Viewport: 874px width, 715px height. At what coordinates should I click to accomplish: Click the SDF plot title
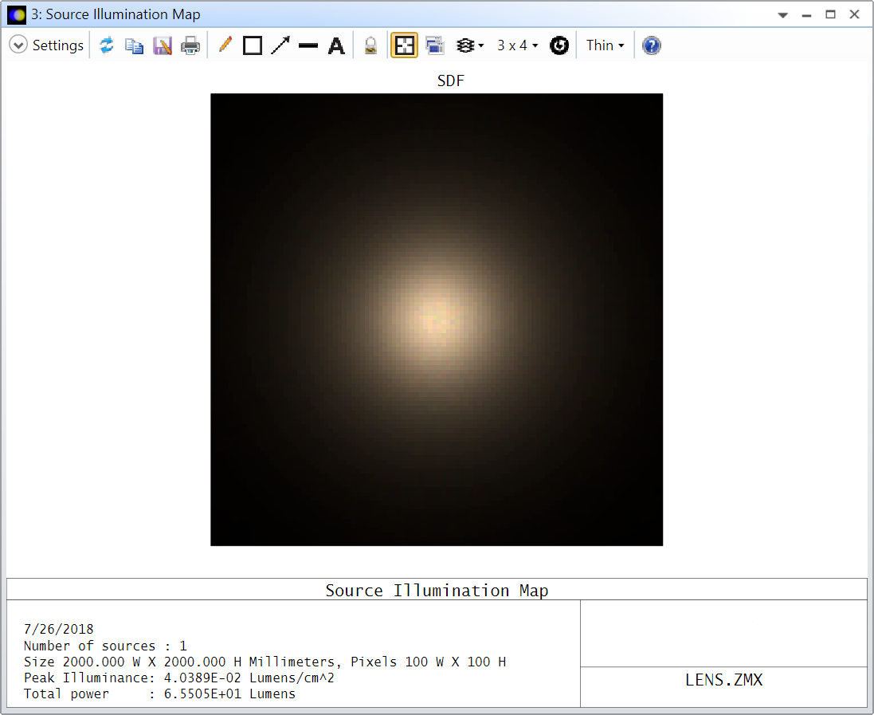(x=450, y=81)
